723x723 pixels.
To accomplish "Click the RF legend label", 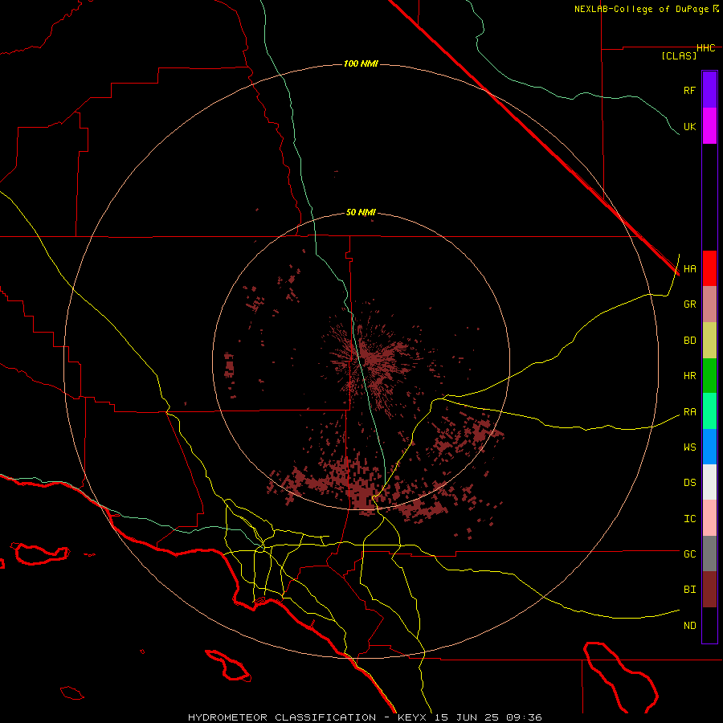I will point(689,90).
